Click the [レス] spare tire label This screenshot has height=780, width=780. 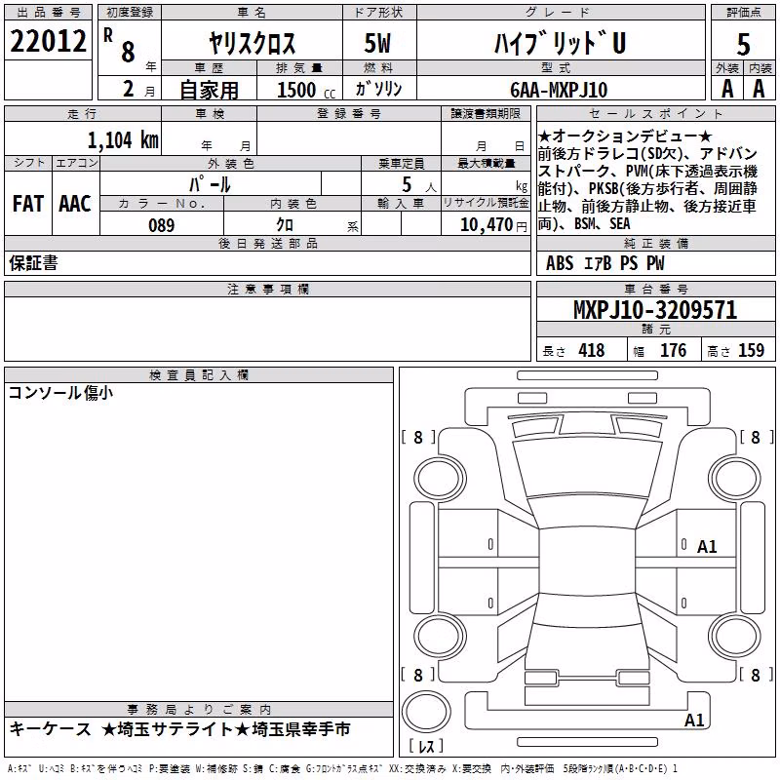(426, 746)
